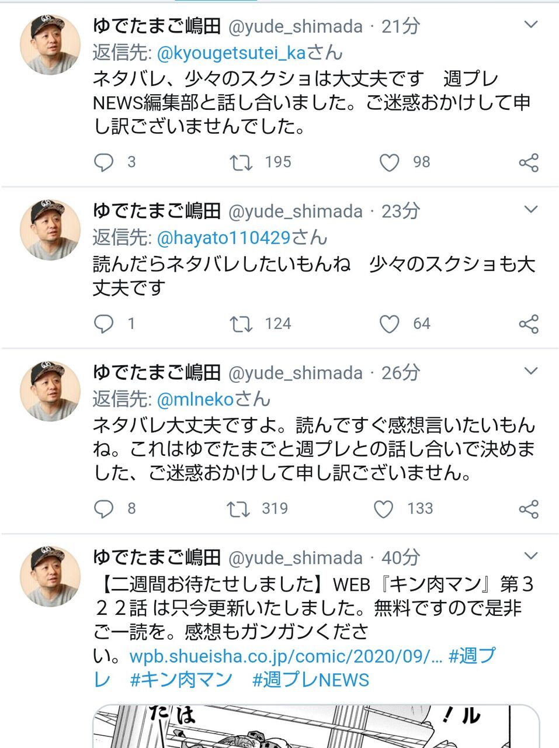Retweet the tweet with 195 retweets
Screen dimensions: 559x748
point(241,162)
